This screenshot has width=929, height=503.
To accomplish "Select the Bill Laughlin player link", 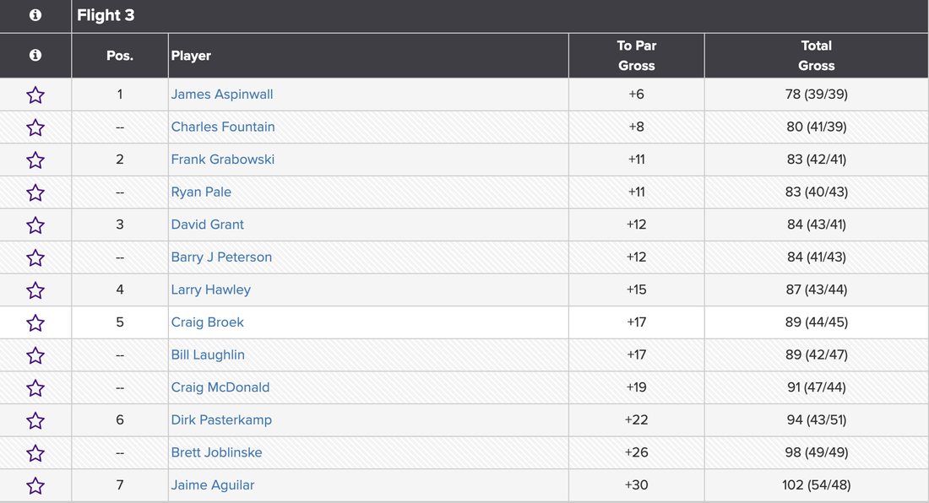I will click(208, 355).
